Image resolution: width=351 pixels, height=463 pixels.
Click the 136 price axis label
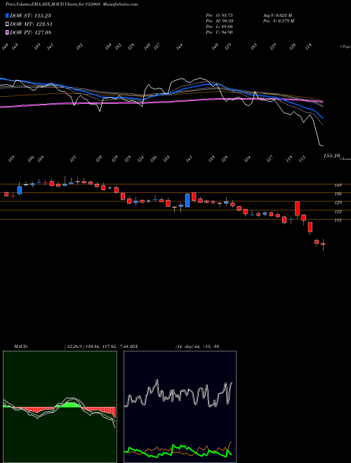pyautogui.click(x=338, y=194)
